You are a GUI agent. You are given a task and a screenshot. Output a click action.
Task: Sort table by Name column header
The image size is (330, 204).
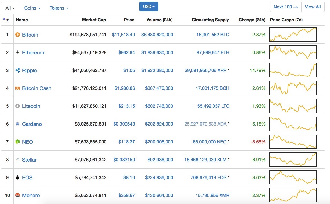(x=22, y=20)
